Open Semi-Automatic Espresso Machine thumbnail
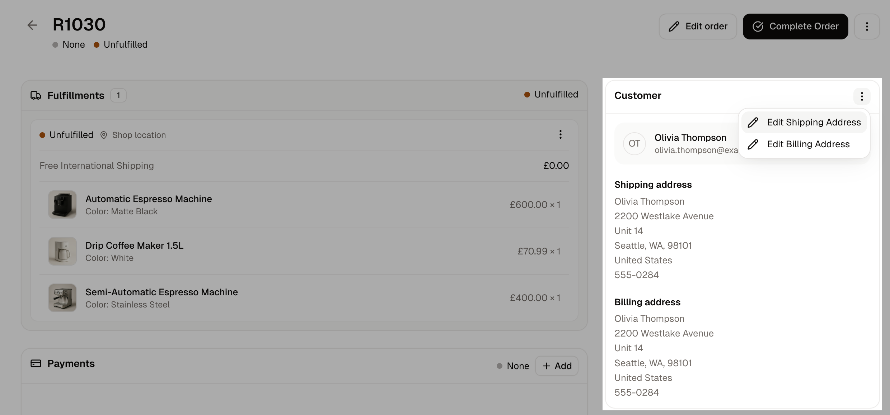890x415 pixels. [x=62, y=298]
